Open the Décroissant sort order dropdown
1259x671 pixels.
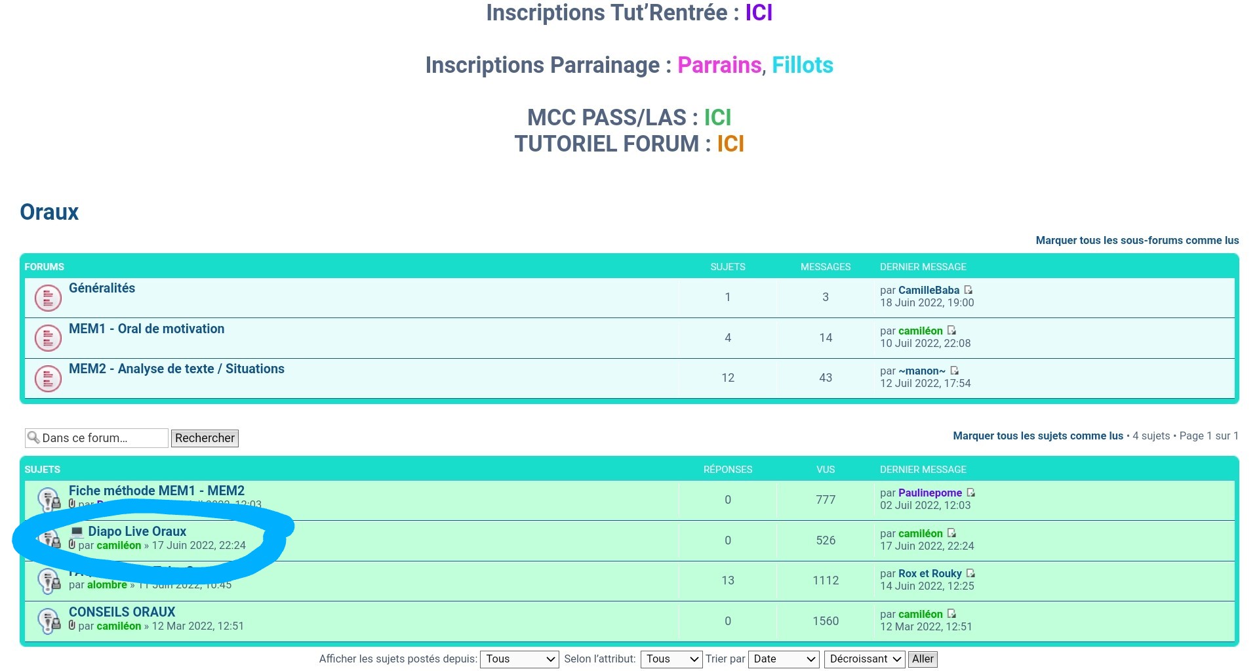point(864,659)
